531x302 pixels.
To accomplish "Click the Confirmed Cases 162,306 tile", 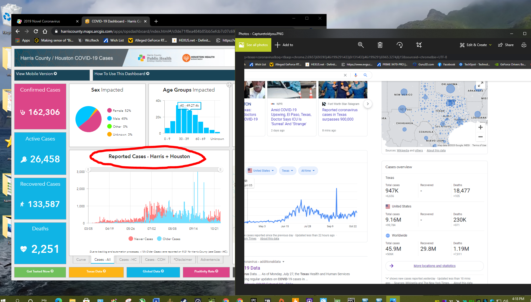I will click(40, 106).
